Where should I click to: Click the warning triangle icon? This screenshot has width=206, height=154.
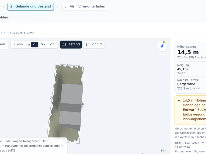[x=179, y=101]
